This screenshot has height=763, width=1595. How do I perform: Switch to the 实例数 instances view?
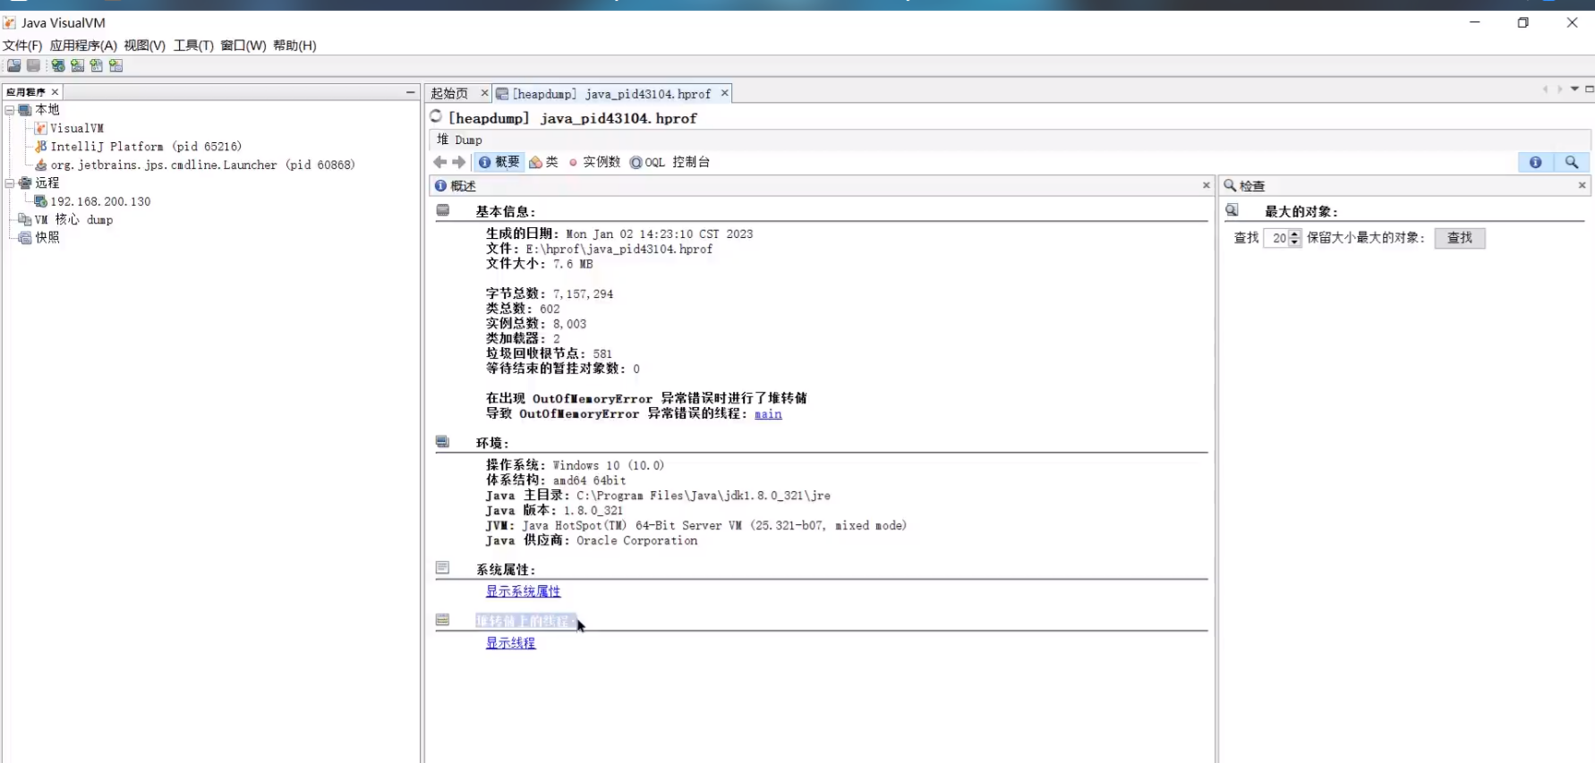[594, 162]
